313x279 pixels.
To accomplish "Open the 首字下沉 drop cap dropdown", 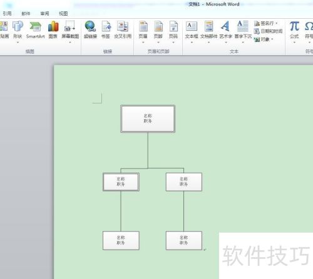I will 243,43.
